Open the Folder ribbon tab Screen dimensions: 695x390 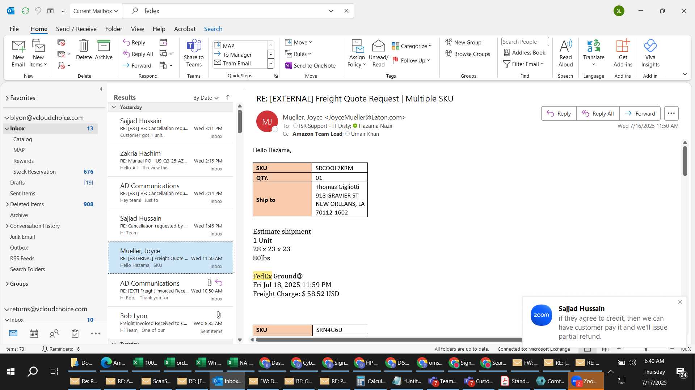[x=114, y=29]
